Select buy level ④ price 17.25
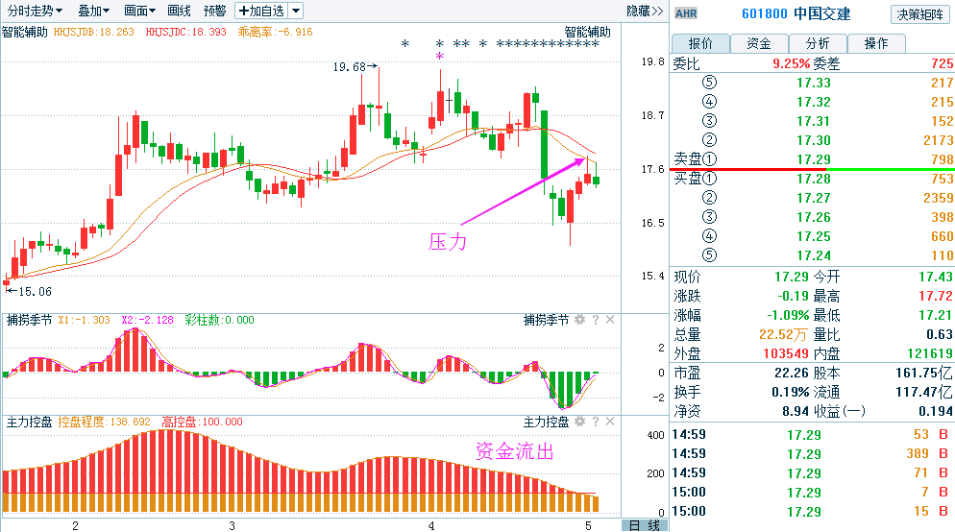The height and width of the screenshot is (532, 955). (814, 236)
